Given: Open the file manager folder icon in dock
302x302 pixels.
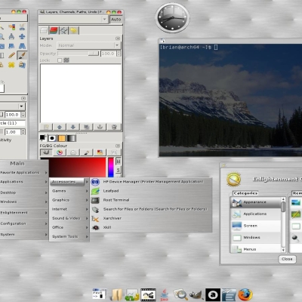Looking at the screenshot, I should (x=116, y=294).
